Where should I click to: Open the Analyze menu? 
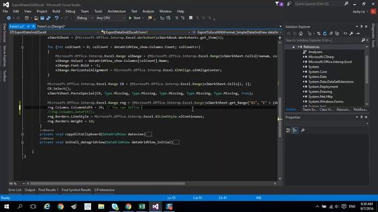[x=148, y=11]
